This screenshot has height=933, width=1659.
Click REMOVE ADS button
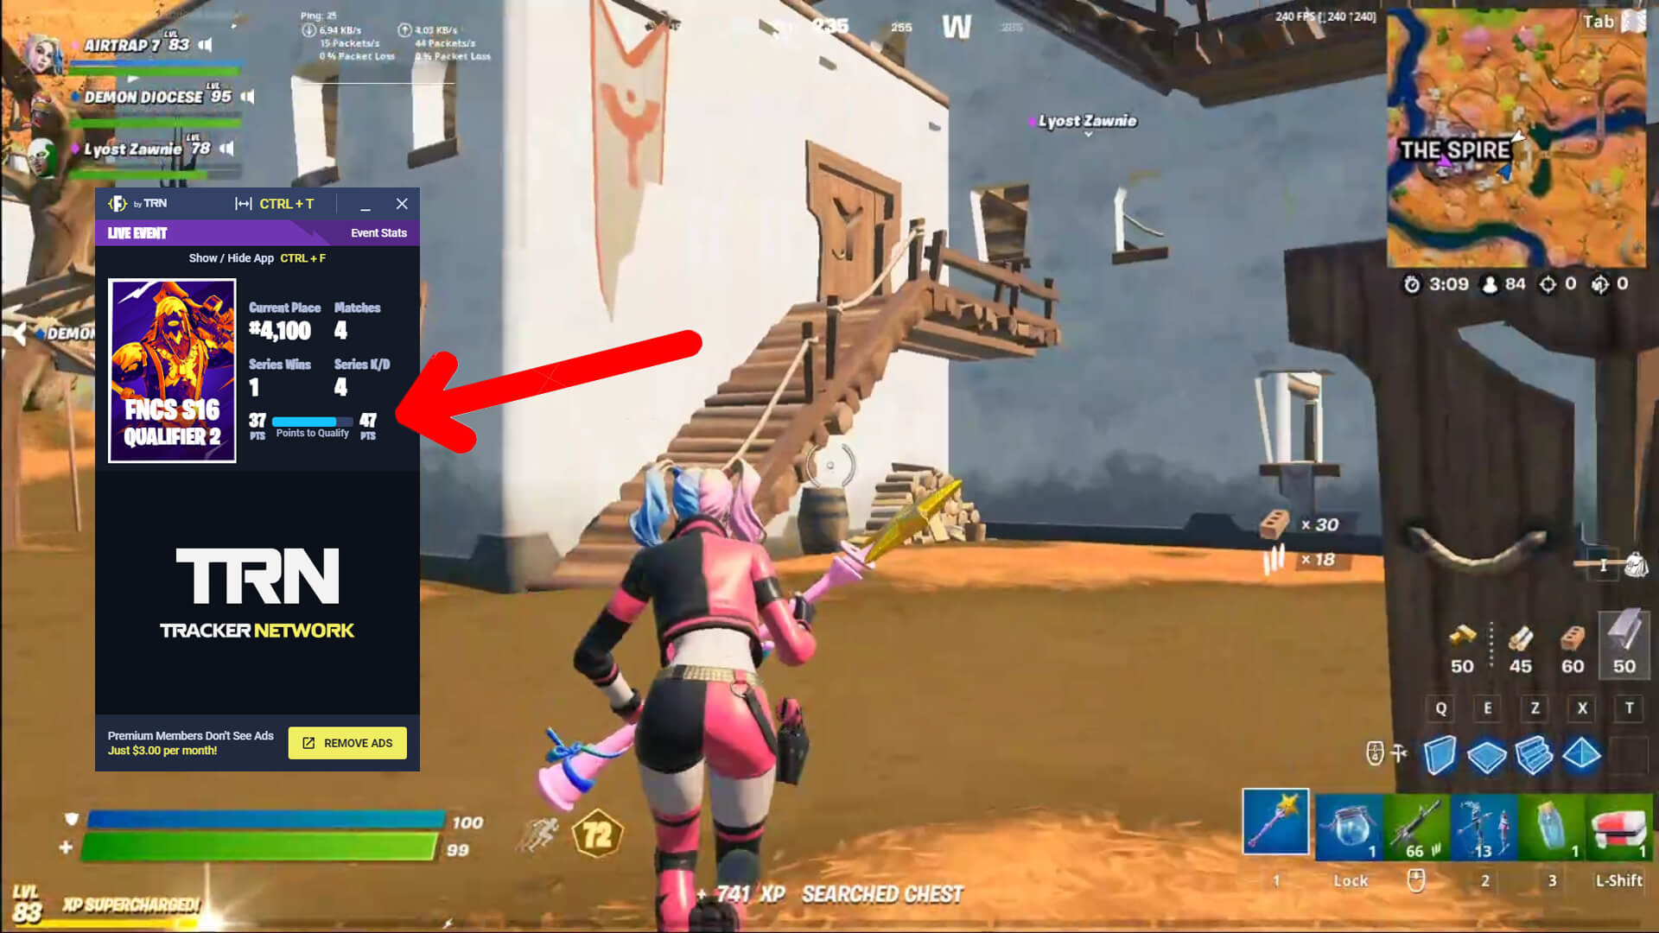click(x=347, y=743)
